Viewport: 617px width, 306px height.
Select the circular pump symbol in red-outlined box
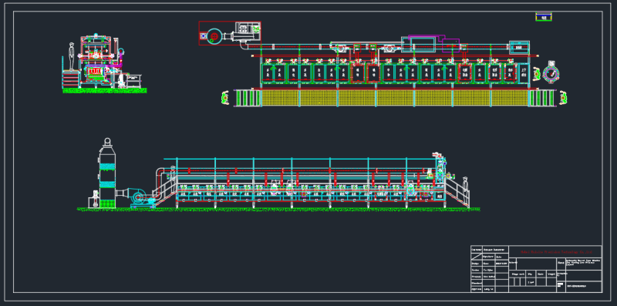[x=214, y=35]
